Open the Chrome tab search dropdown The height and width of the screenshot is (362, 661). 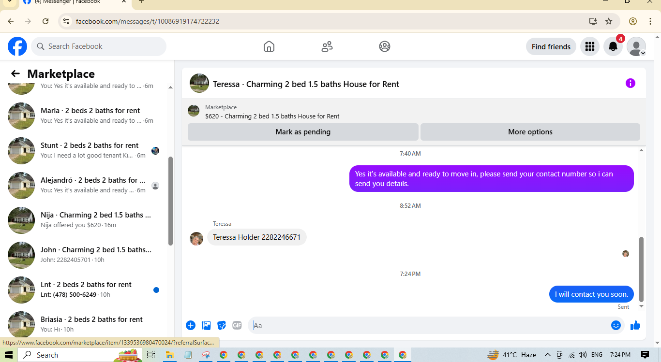9,1
